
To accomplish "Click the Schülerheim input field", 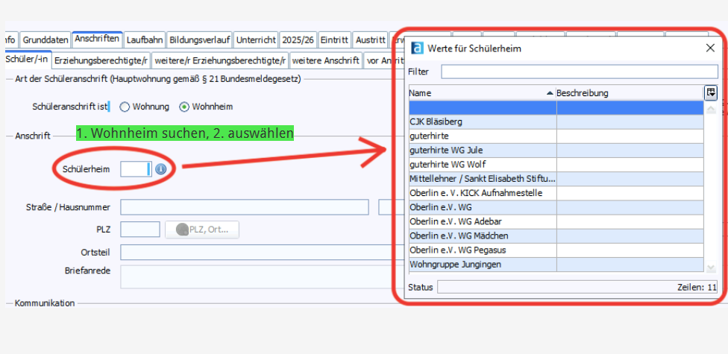I will pos(135,169).
